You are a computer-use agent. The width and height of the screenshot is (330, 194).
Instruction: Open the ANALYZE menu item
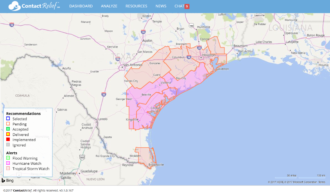click(x=109, y=6)
